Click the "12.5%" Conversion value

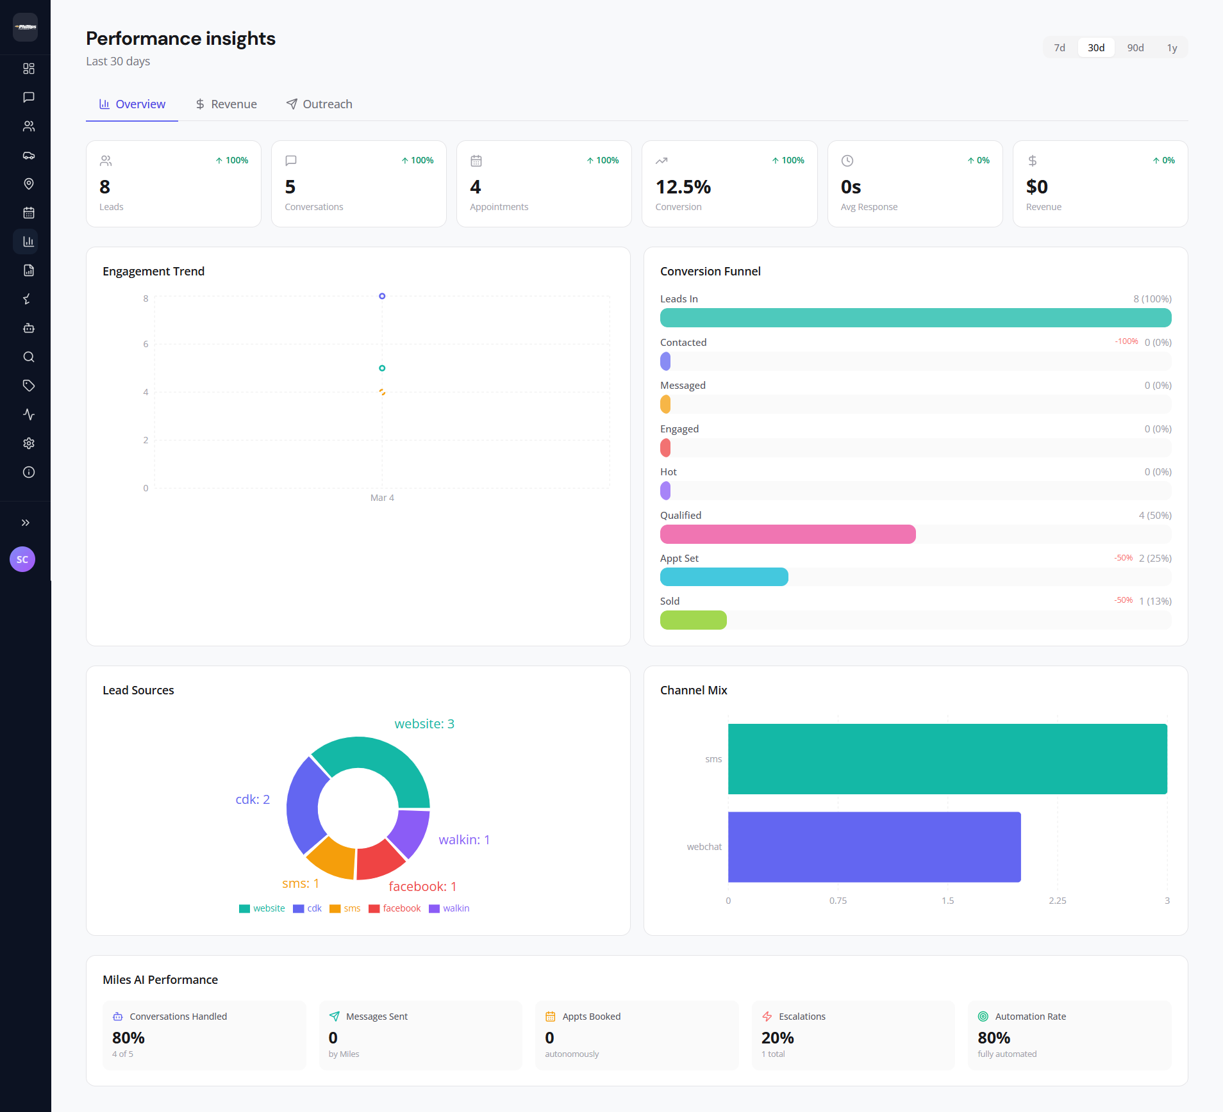pyautogui.click(x=683, y=186)
